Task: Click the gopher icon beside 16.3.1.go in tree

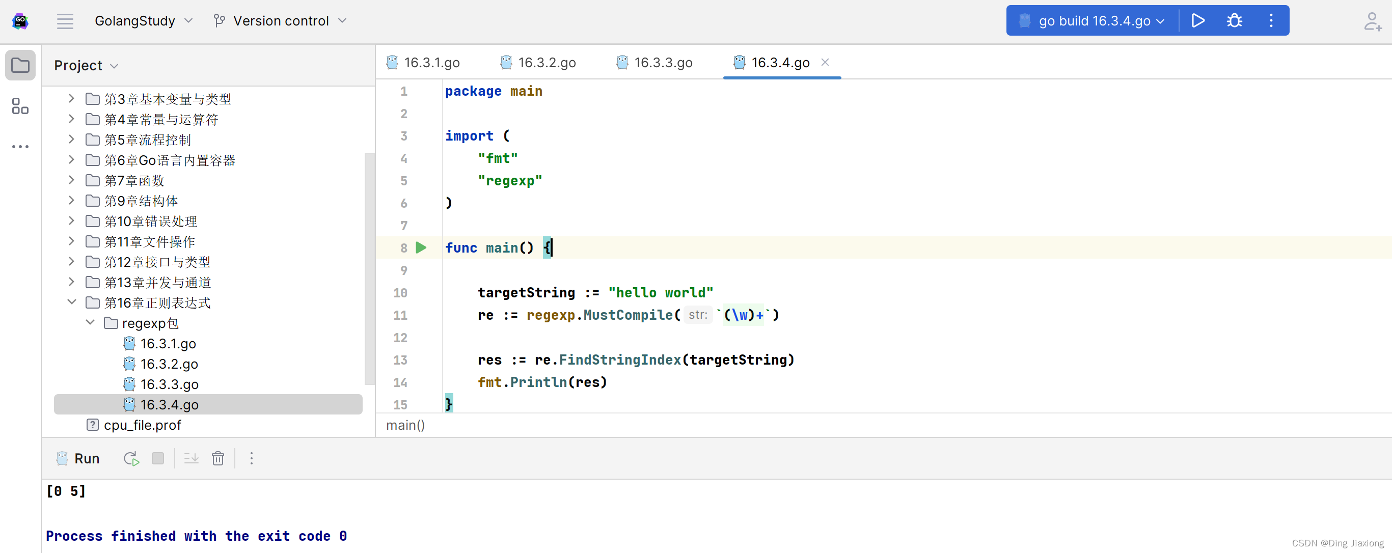Action: coord(129,344)
